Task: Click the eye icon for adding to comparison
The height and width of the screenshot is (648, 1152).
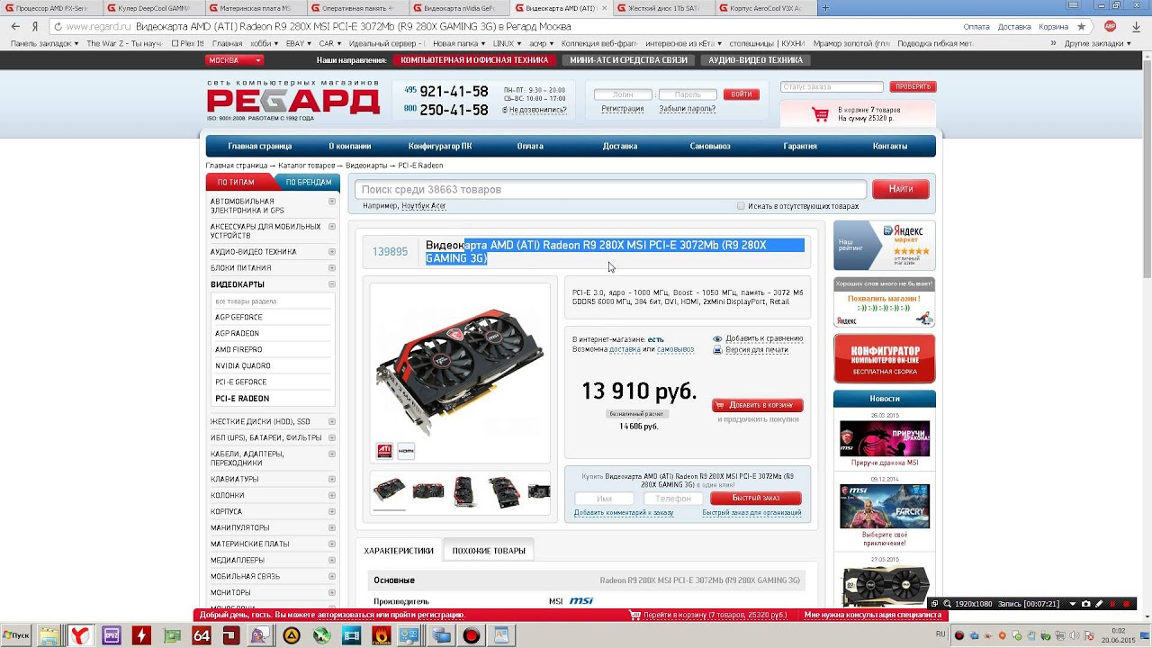Action: 717,339
